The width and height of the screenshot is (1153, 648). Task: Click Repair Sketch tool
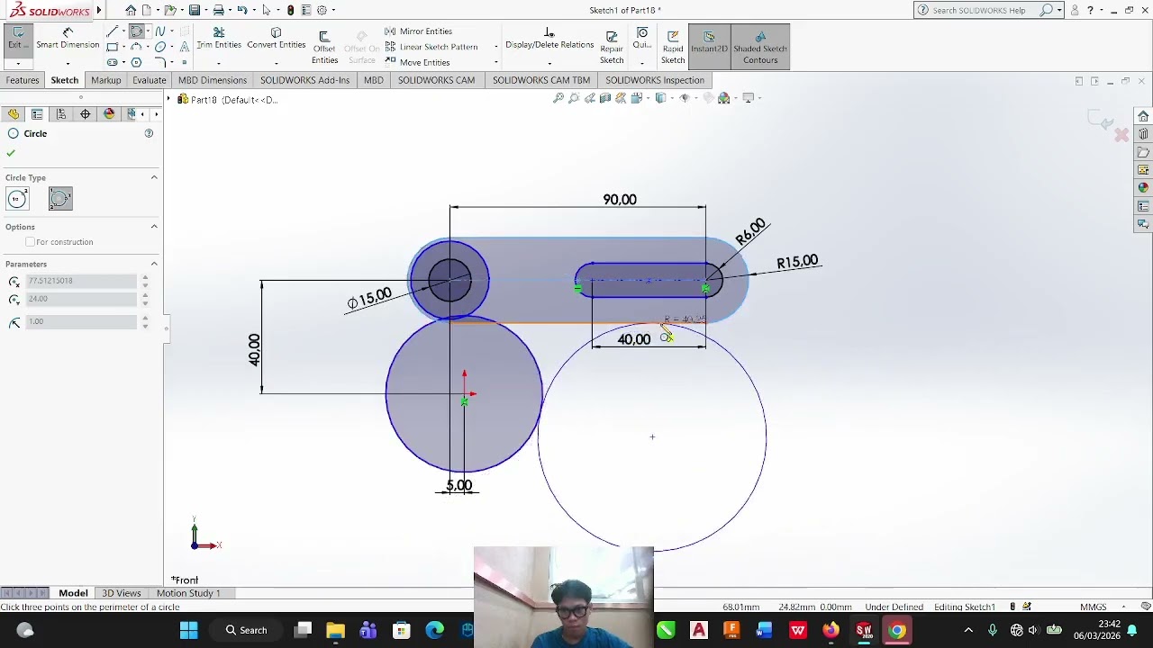[x=612, y=47]
